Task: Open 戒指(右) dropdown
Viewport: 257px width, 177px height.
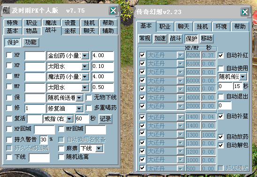Action: pyautogui.click(x=70, y=119)
